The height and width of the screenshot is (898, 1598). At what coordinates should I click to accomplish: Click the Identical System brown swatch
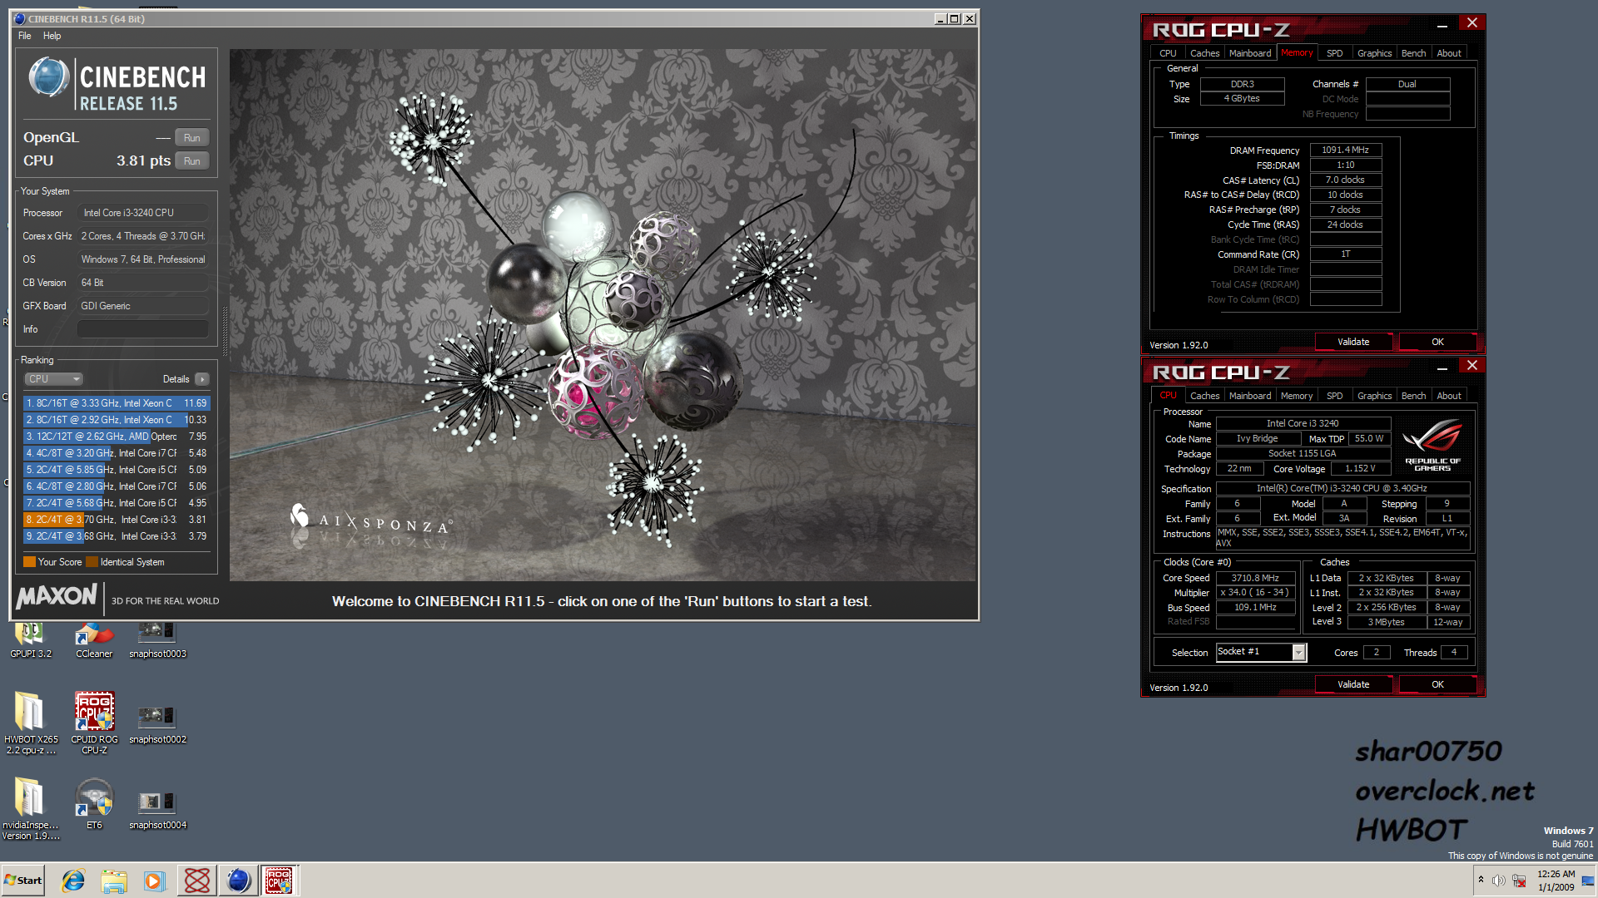tap(92, 562)
